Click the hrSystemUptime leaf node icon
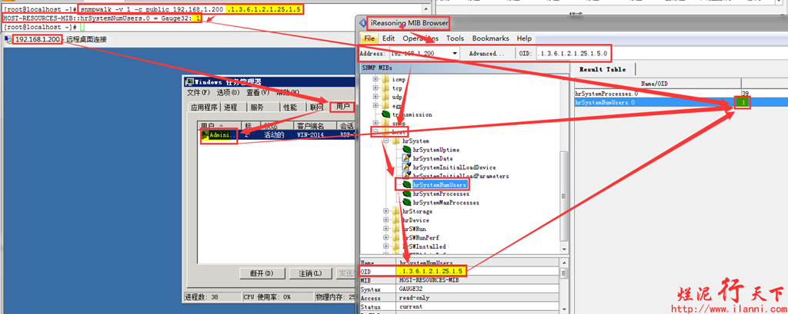Viewport: 788px width, 314px height. pos(406,150)
